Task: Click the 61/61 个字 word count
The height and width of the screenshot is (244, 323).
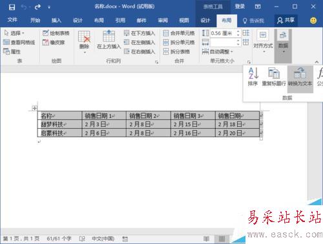Action: 59,239
